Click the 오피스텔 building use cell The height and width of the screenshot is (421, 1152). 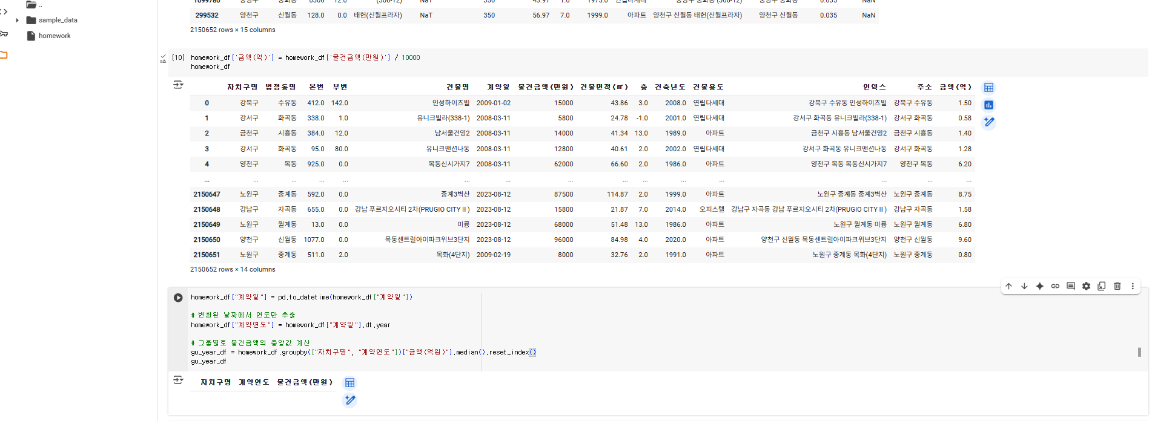[x=712, y=209]
